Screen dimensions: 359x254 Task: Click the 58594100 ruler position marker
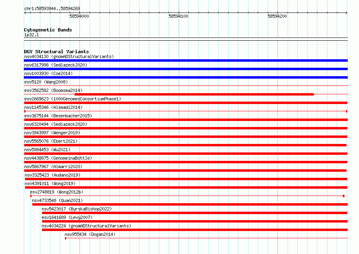tap(178, 16)
